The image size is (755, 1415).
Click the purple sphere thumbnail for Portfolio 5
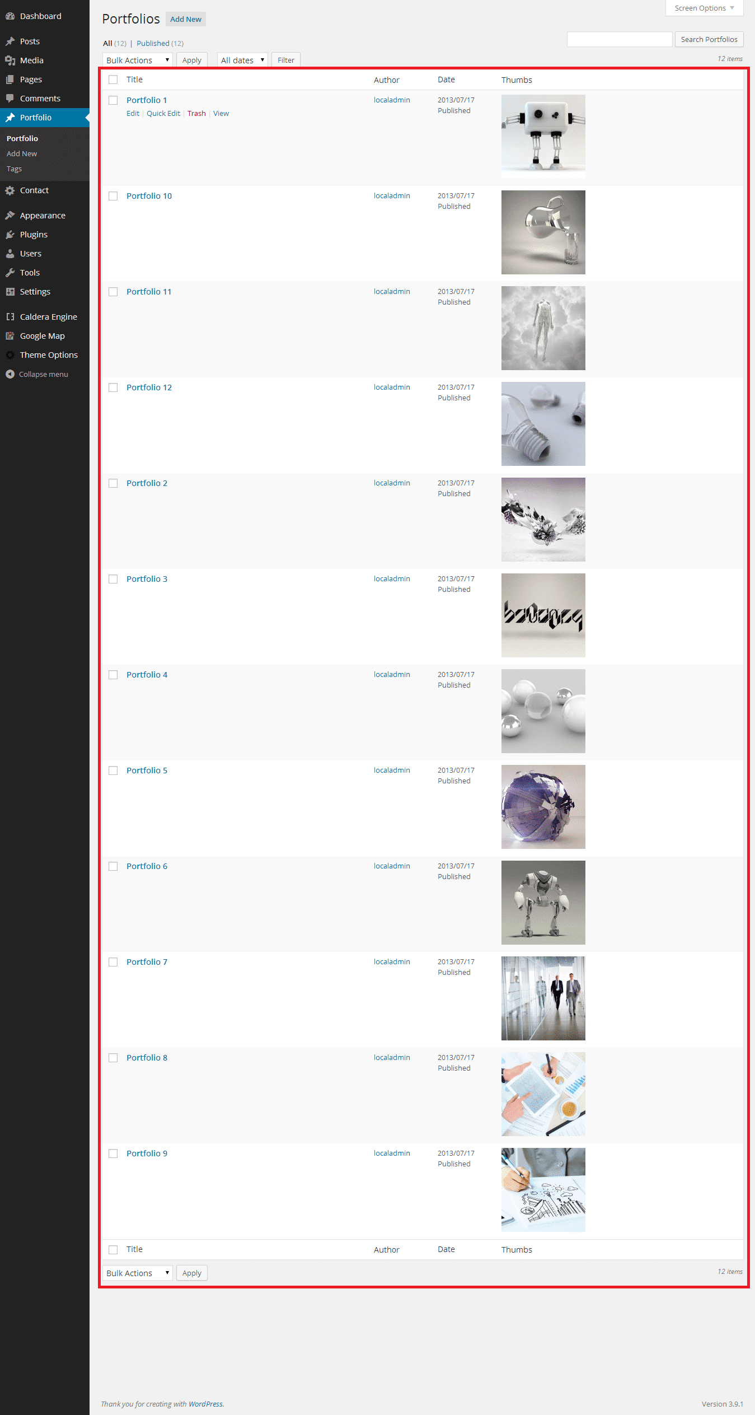point(543,807)
